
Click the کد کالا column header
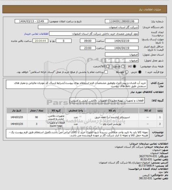pos(148,111)
